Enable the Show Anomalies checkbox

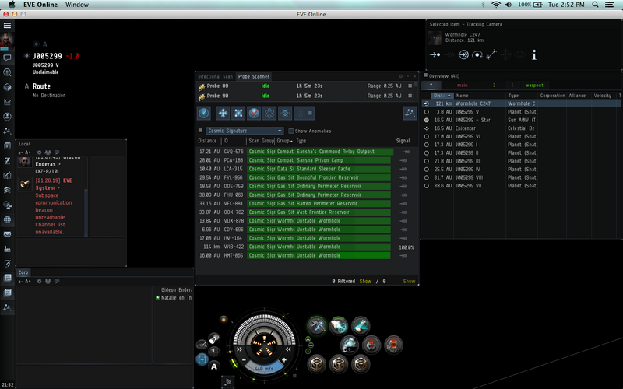click(291, 131)
